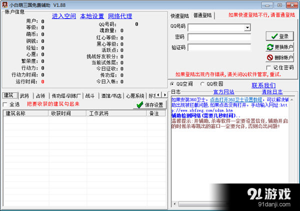Open the 建筑 tab
The image size is (300, 211).
pyautogui.click(x=9, y=95)
